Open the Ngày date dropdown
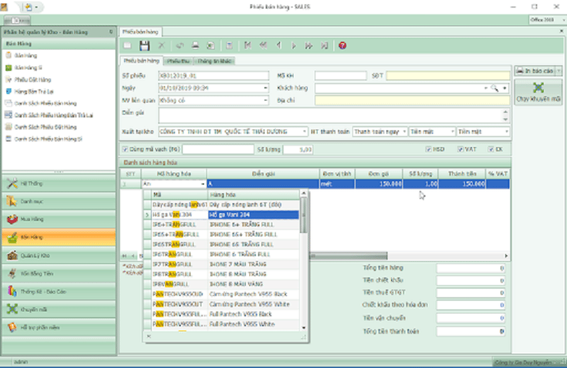 coord(265,88)
